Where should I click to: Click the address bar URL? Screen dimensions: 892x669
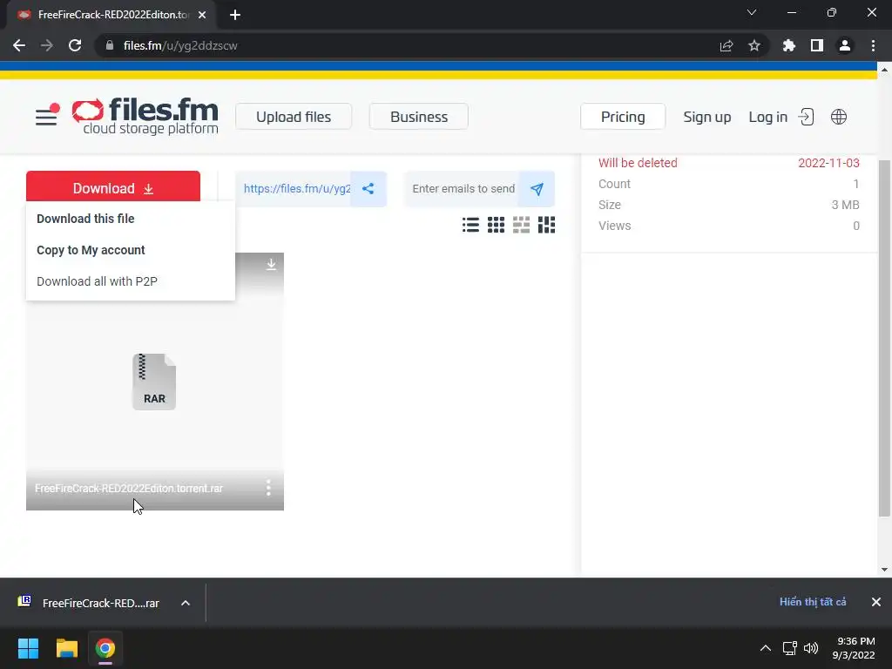tap(180, 45)
